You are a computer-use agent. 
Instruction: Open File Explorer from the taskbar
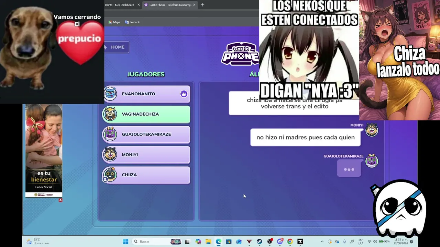tap(208, 242)
